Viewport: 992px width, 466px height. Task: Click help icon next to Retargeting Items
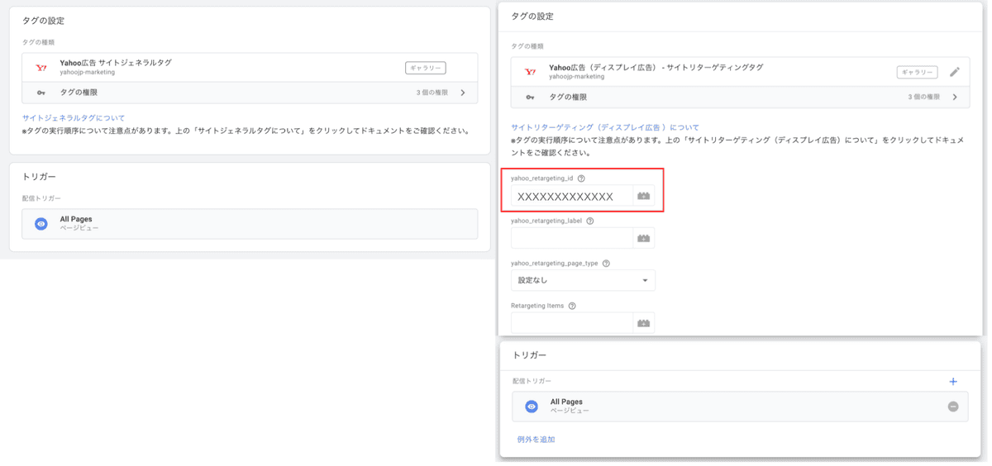[572, 306]
